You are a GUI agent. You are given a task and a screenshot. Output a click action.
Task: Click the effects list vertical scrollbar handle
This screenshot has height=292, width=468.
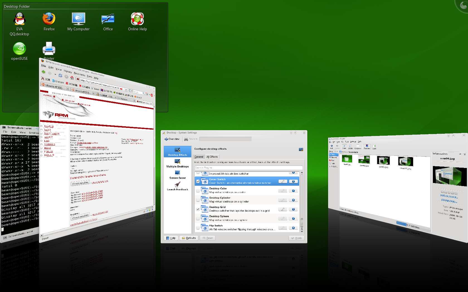click(x=302, y=223)
